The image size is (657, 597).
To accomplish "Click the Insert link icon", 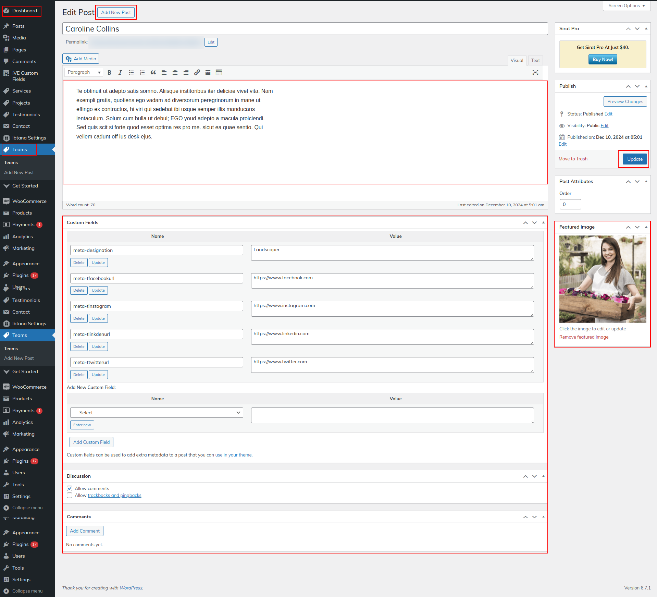I will [x=197, y=72].
